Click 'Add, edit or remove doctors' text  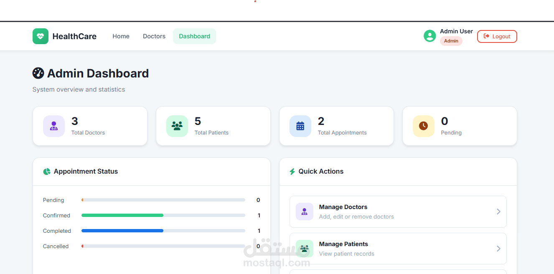click(x=356, y=217)
